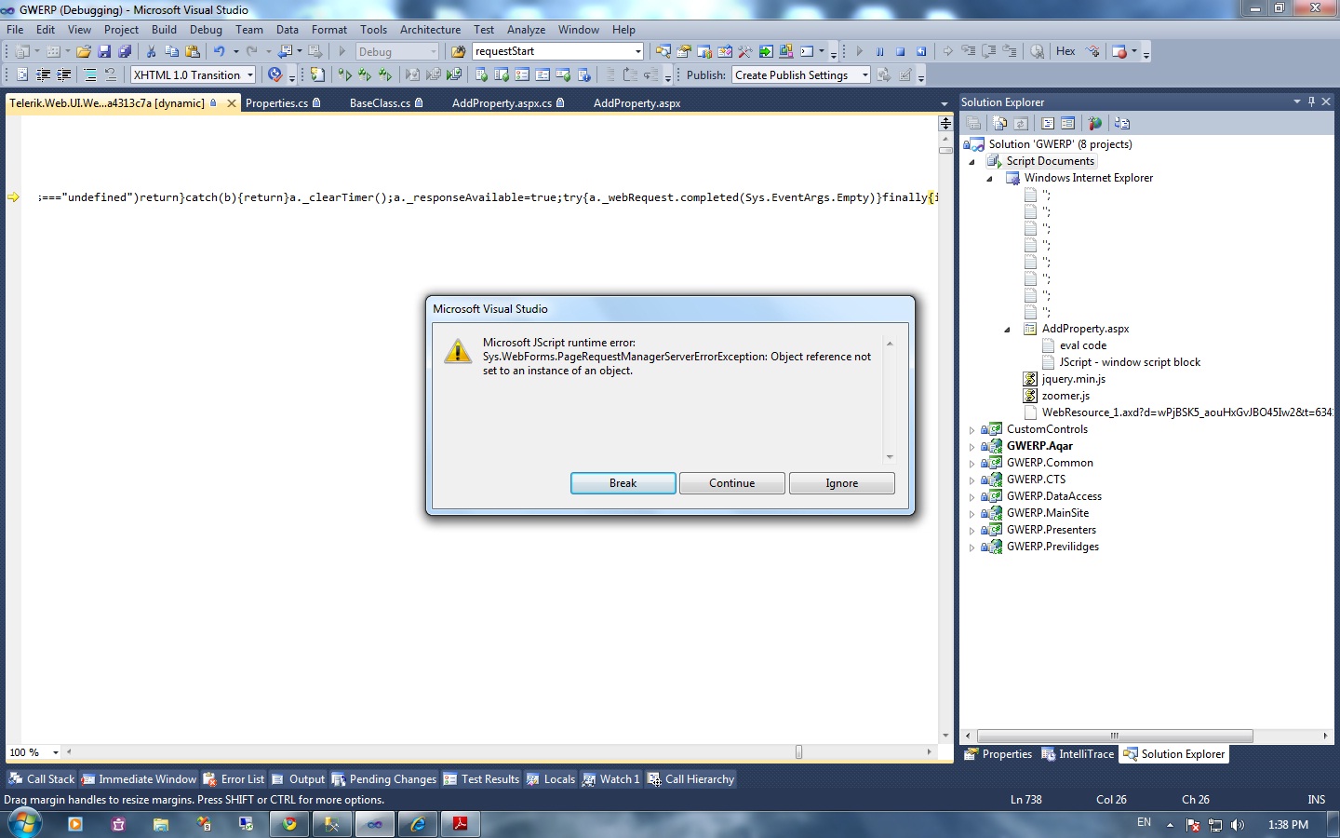Toggle the auto-hide pin on Solution Explorer
This screenshot has width=1340, height=838.
(1312, 101)
